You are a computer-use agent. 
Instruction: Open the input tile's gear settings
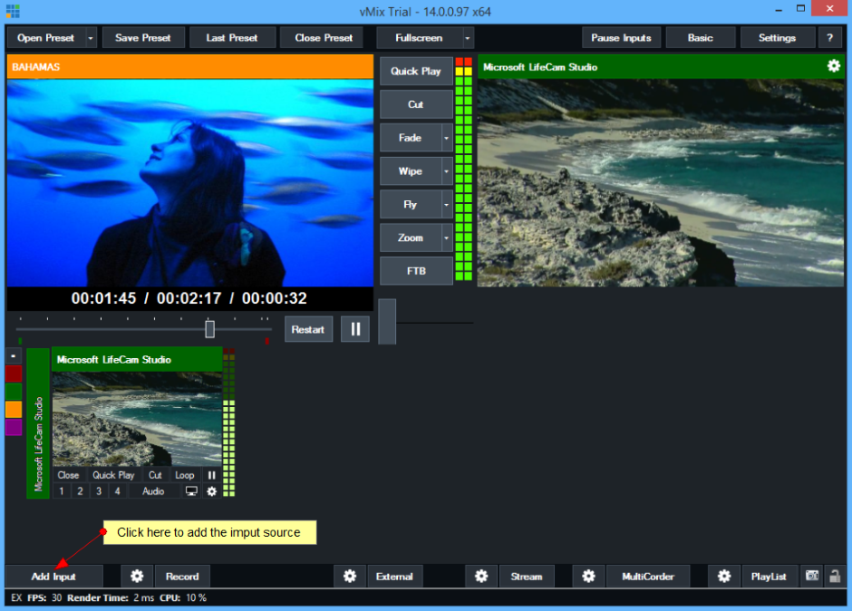coord(212,491)
